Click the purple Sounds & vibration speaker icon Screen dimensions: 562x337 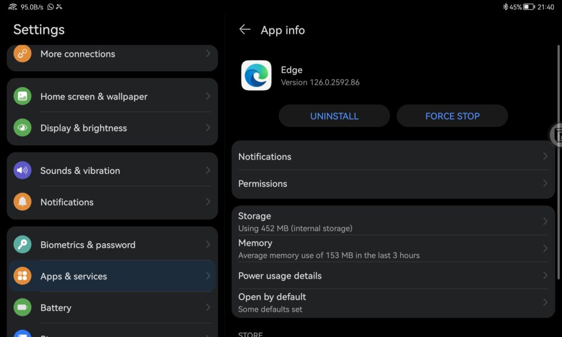22,170
